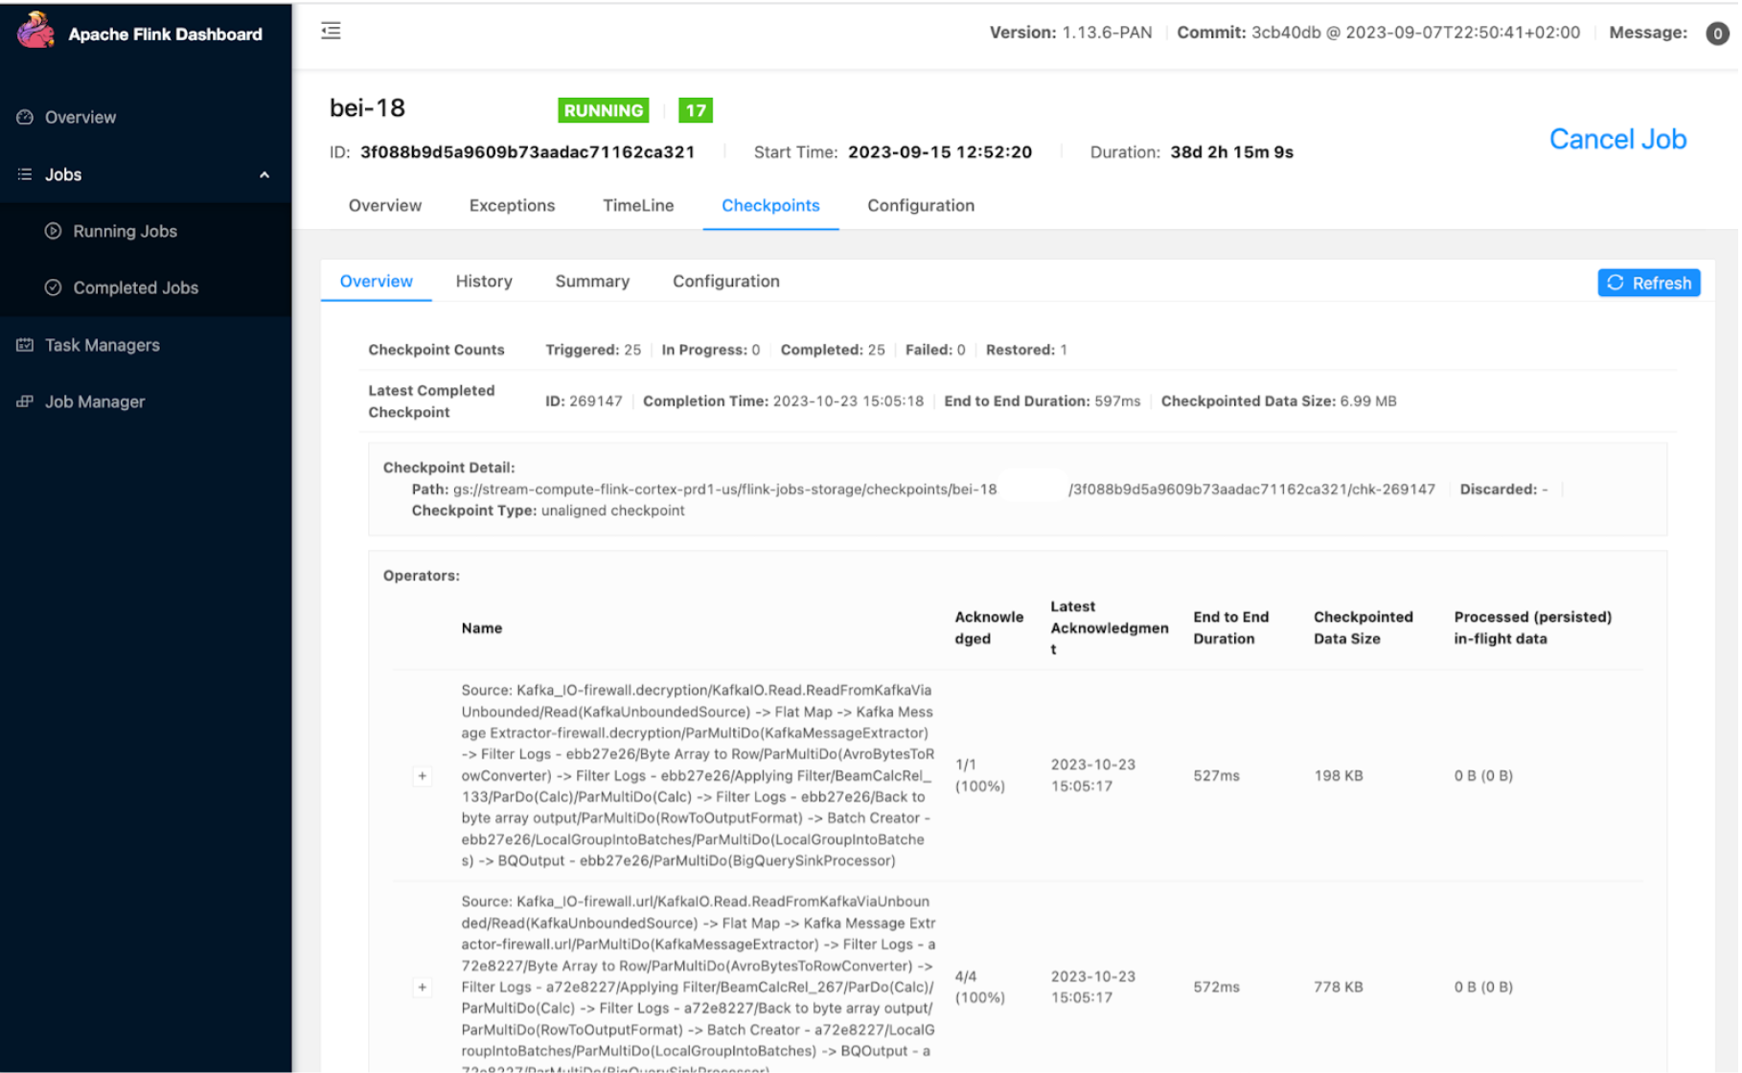Switch to the TimeLine tab
Image resolution: width=1742 pixels, height=1073 pixels.
[x=637, y=205]
